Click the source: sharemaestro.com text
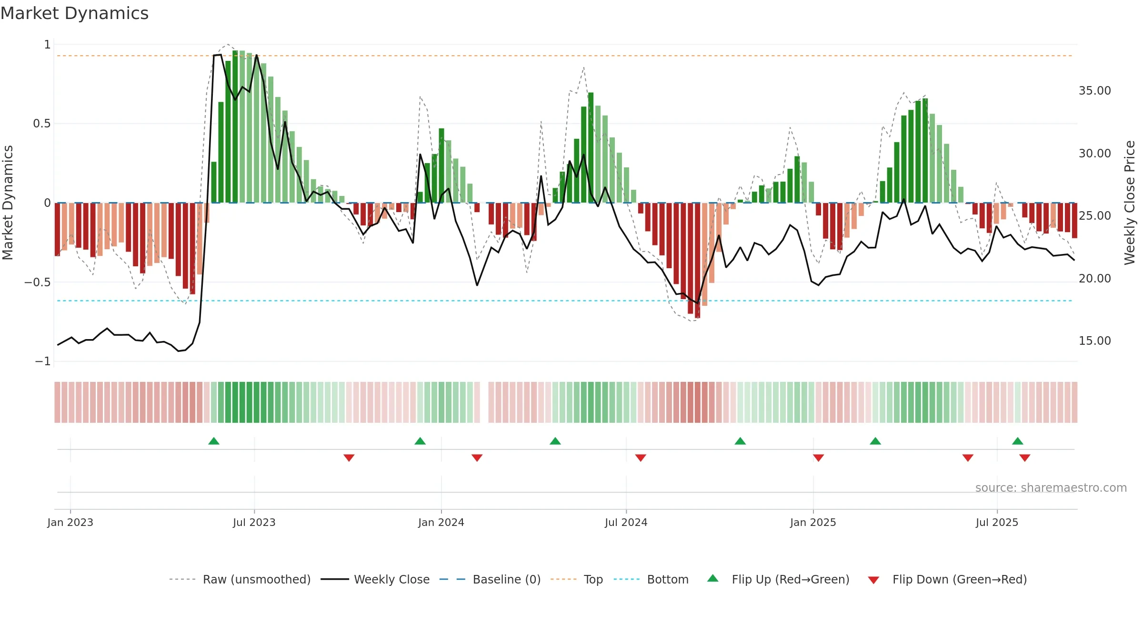 coord(1051,487)
